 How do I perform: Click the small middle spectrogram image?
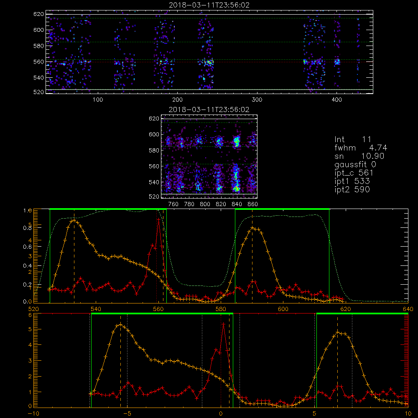pyautogui.click(x=209, y=156)
